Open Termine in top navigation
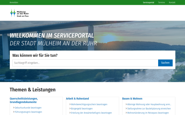The height and width of the screenshot is (115, 185). coord(161,2)
